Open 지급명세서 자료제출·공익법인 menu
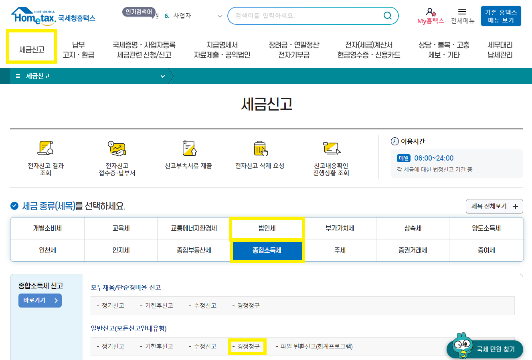Image resolution: width=532 pixels, height=360 pixels. tap(222, 50)
